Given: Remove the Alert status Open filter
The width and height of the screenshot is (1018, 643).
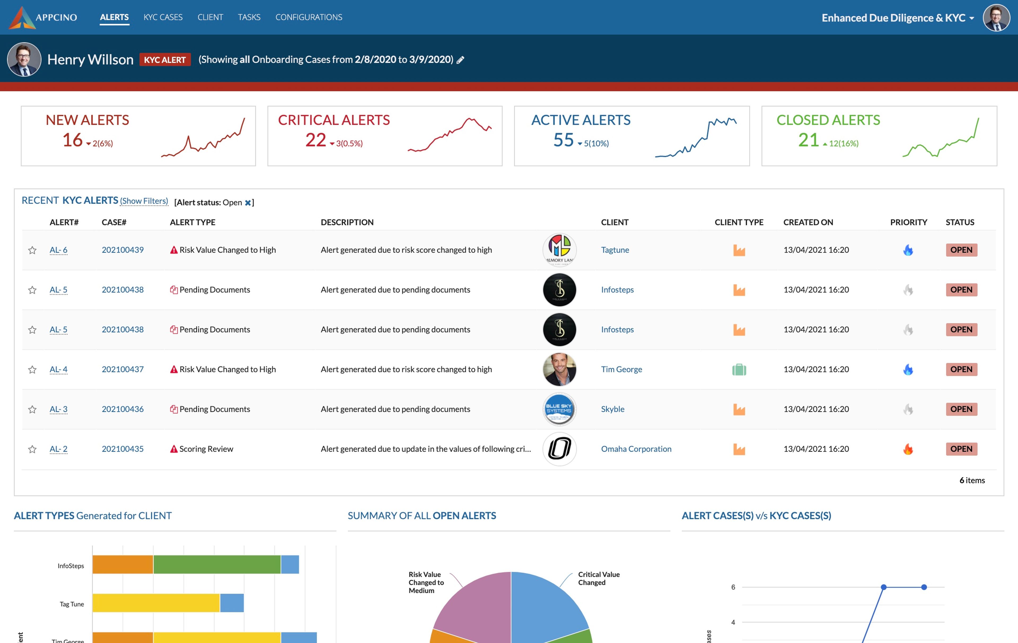Looking at the screenshot, I should click(x=248, y=203).
